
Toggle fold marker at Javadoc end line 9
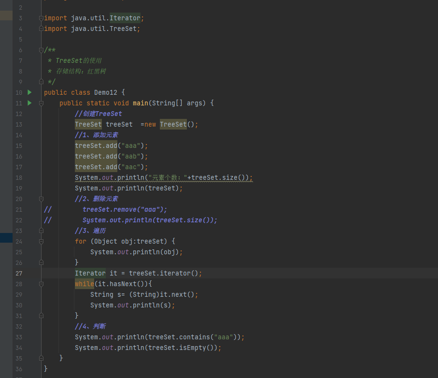click(x=42, y=82)
